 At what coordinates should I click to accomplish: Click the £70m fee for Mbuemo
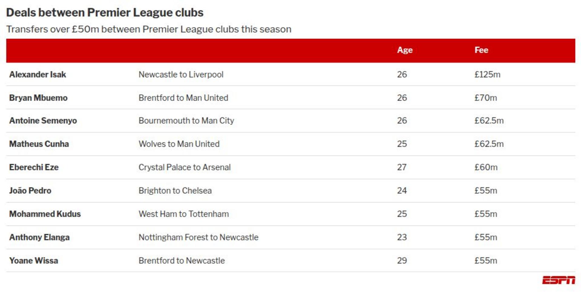coord(486,98)
